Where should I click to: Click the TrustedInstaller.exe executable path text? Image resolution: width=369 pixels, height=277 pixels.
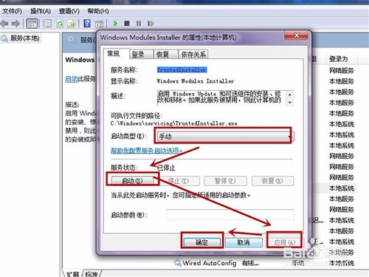[174, 123]
